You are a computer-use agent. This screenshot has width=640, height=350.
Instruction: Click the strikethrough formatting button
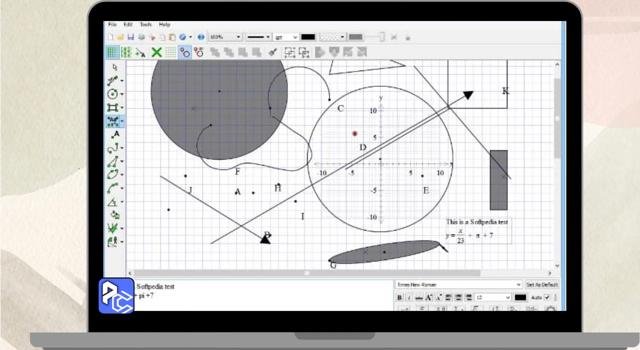tap(419, 297)
